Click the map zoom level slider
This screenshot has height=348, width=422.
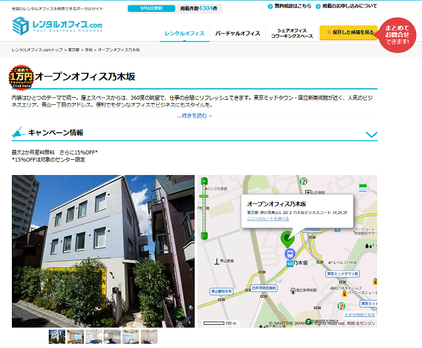(204, 207)
